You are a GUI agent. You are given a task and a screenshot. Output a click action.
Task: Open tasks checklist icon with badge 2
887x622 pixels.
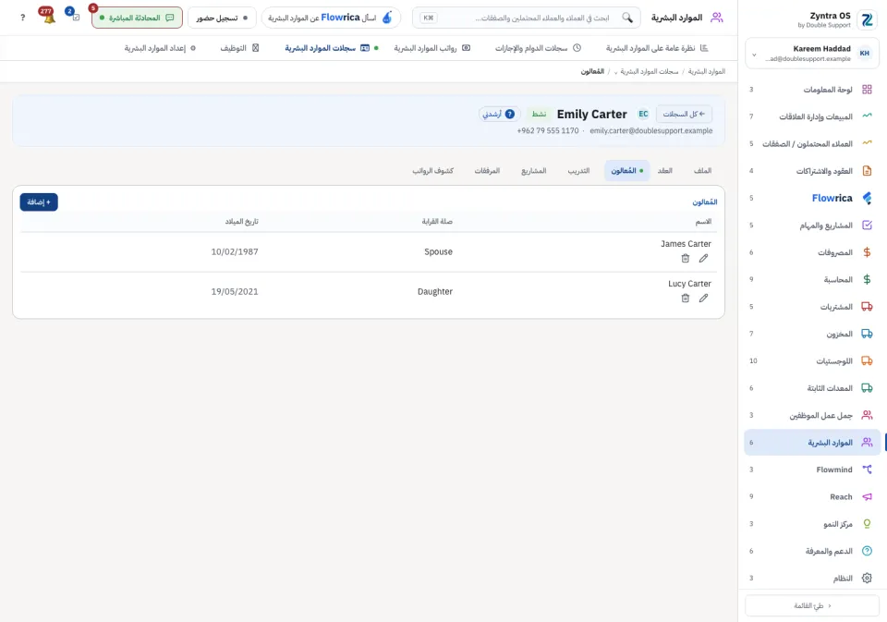(x=74, y=16)
